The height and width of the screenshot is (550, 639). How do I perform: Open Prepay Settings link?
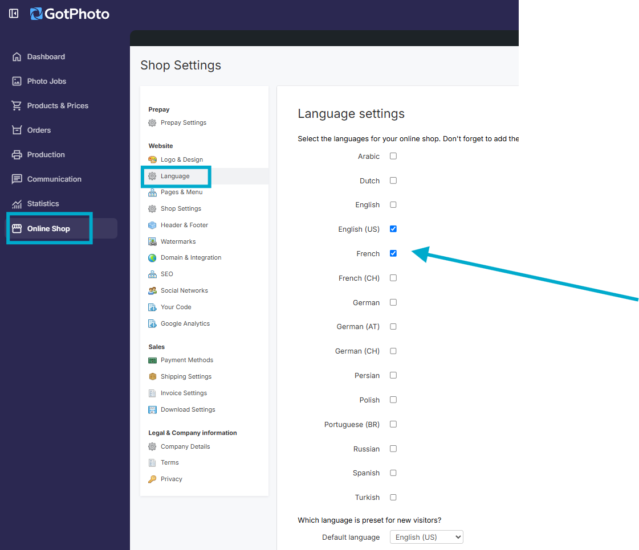(184, 122)
